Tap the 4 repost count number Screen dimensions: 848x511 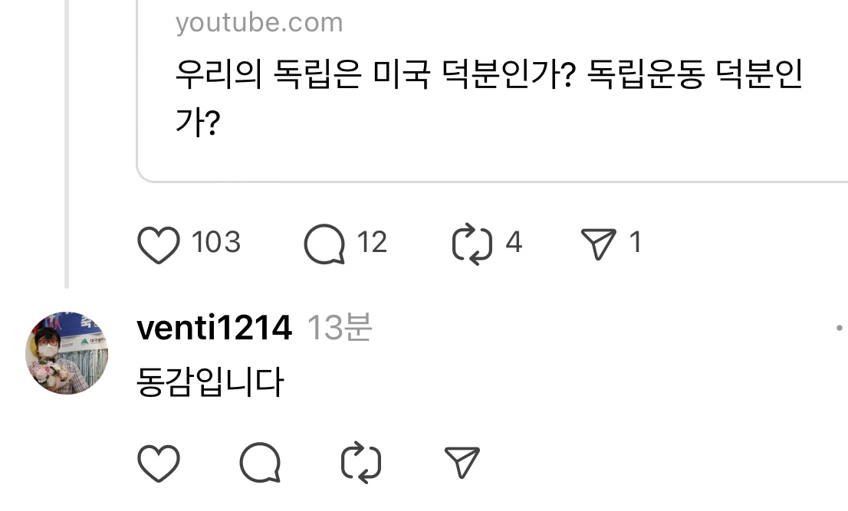pyautogui.click(x=513, y=243)
